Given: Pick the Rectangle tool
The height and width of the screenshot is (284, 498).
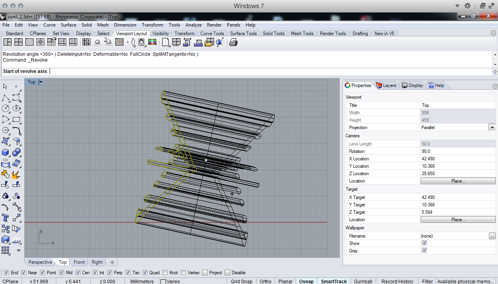Looking at the screenshot, I should pyautogui.click(x=16, y=119).
